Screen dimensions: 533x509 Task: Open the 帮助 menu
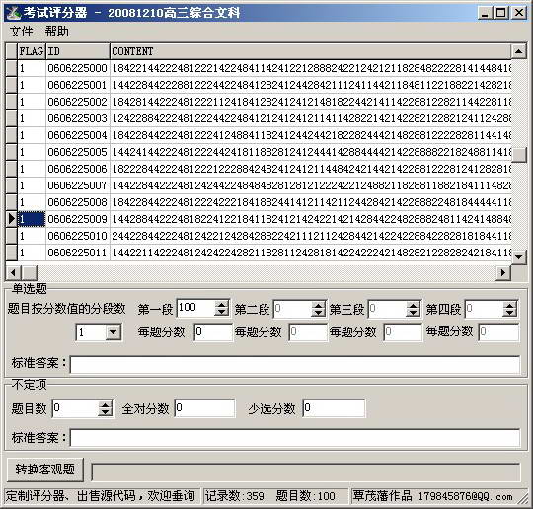click(x=57, y=32)
